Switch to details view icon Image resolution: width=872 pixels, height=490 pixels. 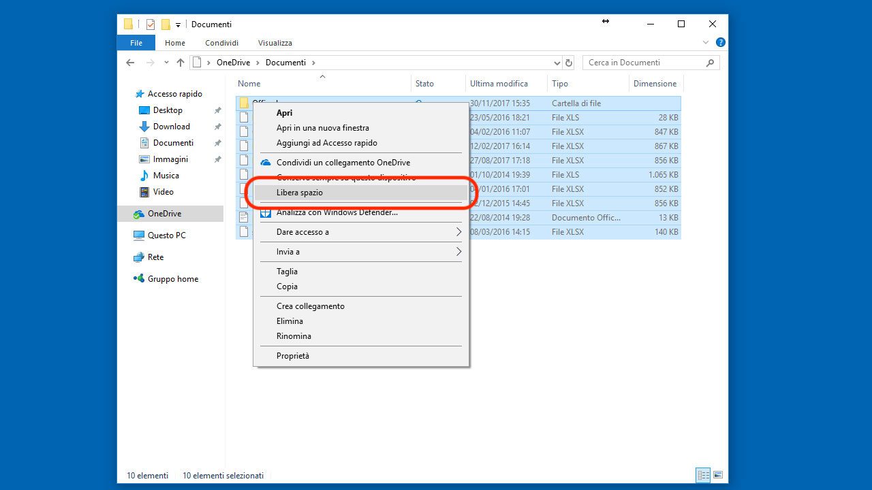coord(703,475)
